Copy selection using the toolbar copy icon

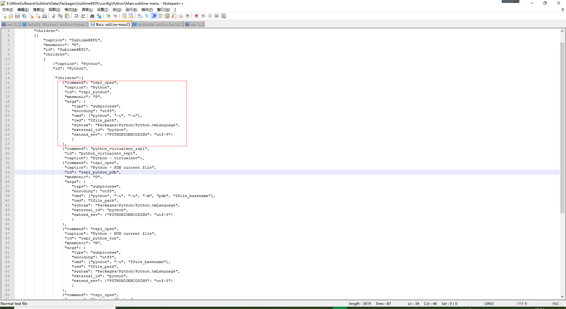[x=60, y=16]
